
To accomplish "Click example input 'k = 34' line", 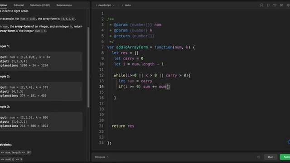I will 25,57.
